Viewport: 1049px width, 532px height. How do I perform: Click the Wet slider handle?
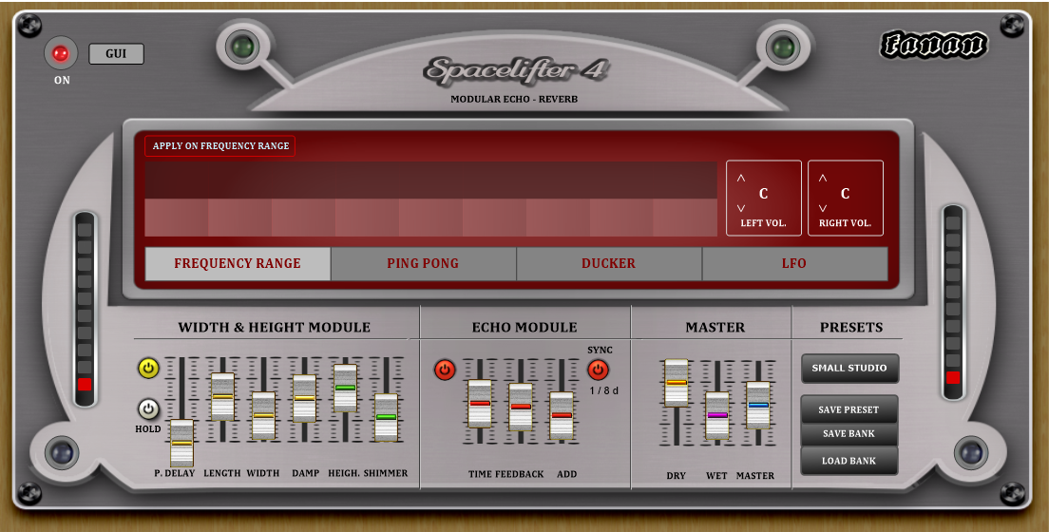pos(717,415)
